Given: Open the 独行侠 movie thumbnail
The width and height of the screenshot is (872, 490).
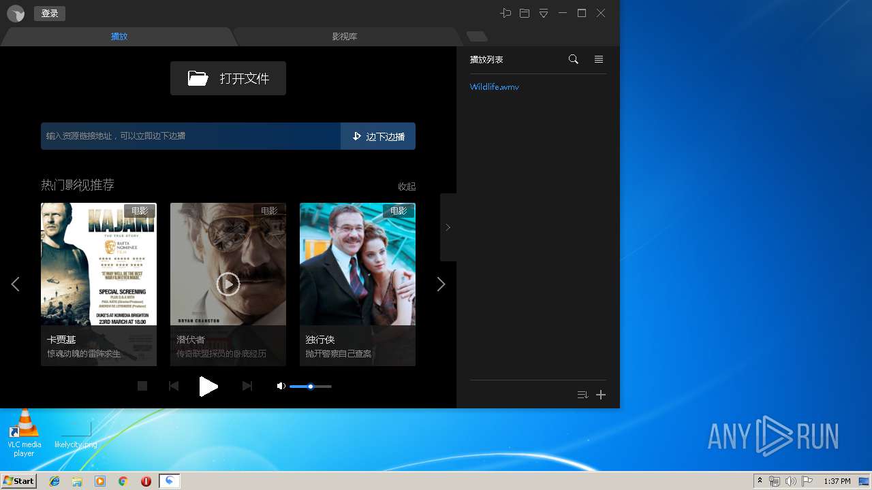Looking at the screenshot, I should (x=358, y=284).
